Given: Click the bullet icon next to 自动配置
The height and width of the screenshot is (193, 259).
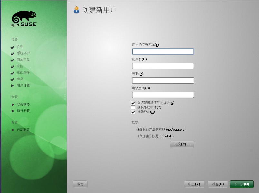Looking at the screenshot, I should pos(13,130).
